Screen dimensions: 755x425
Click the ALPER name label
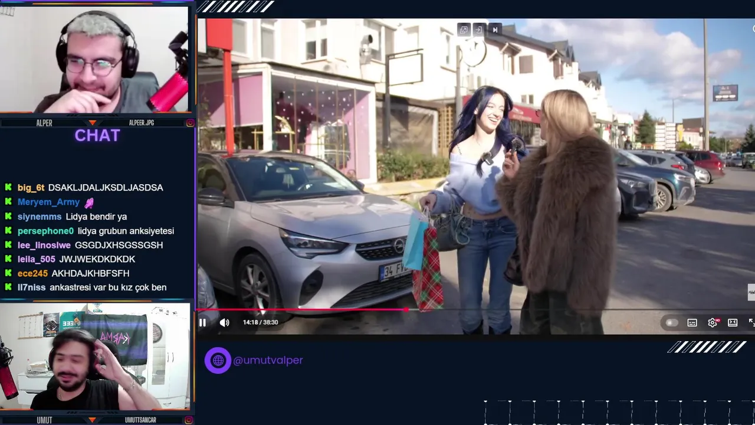(x=44, y=123)
